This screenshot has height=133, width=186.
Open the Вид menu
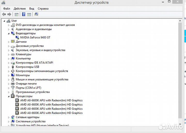[32, 9]
